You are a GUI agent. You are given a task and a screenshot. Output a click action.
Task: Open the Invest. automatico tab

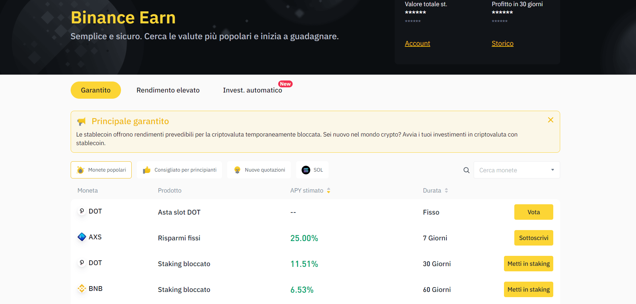(252, 90)
